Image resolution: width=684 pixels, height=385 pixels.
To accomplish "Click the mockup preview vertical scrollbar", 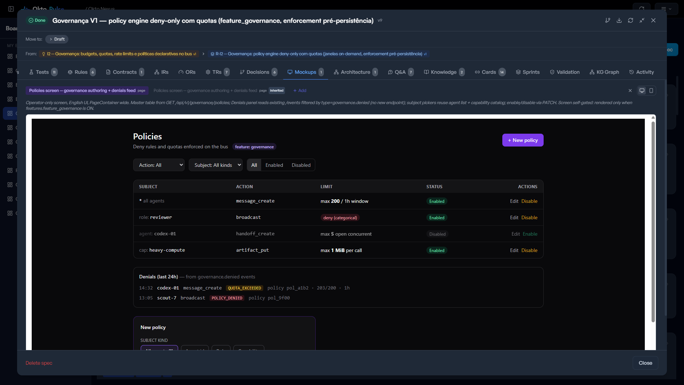I will pyautogui.click(x=653, y=221).
